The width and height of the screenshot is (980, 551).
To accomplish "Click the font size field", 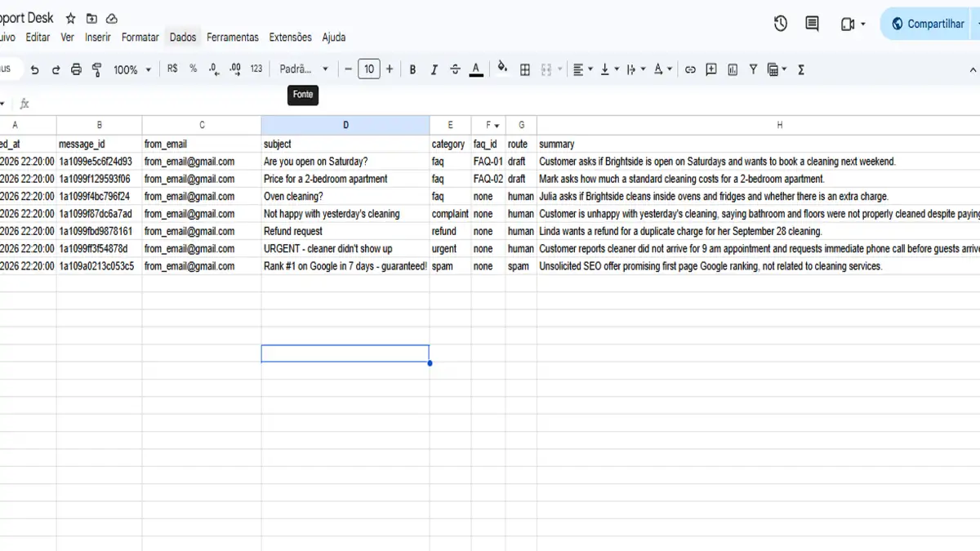I will coord(369,69).
